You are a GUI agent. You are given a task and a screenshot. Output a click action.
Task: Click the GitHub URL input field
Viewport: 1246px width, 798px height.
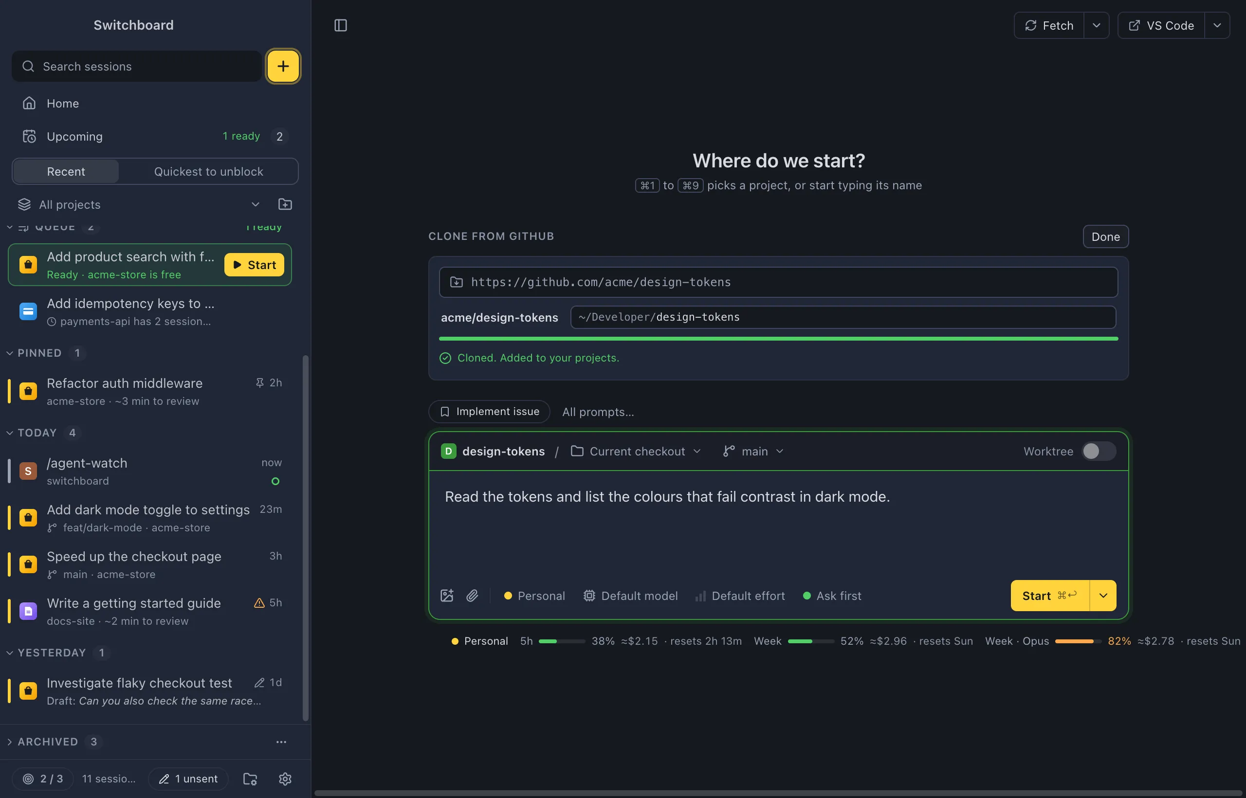click(x=778, y=282)
